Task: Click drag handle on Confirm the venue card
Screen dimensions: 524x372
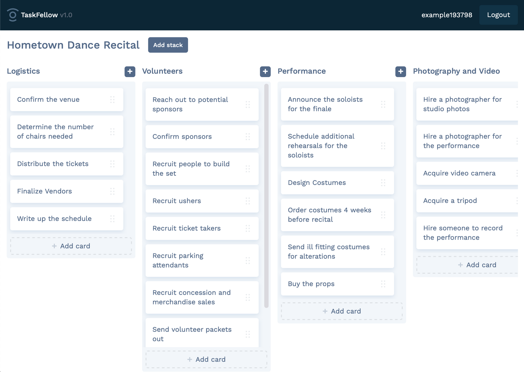Action: (x=112, y=100)
